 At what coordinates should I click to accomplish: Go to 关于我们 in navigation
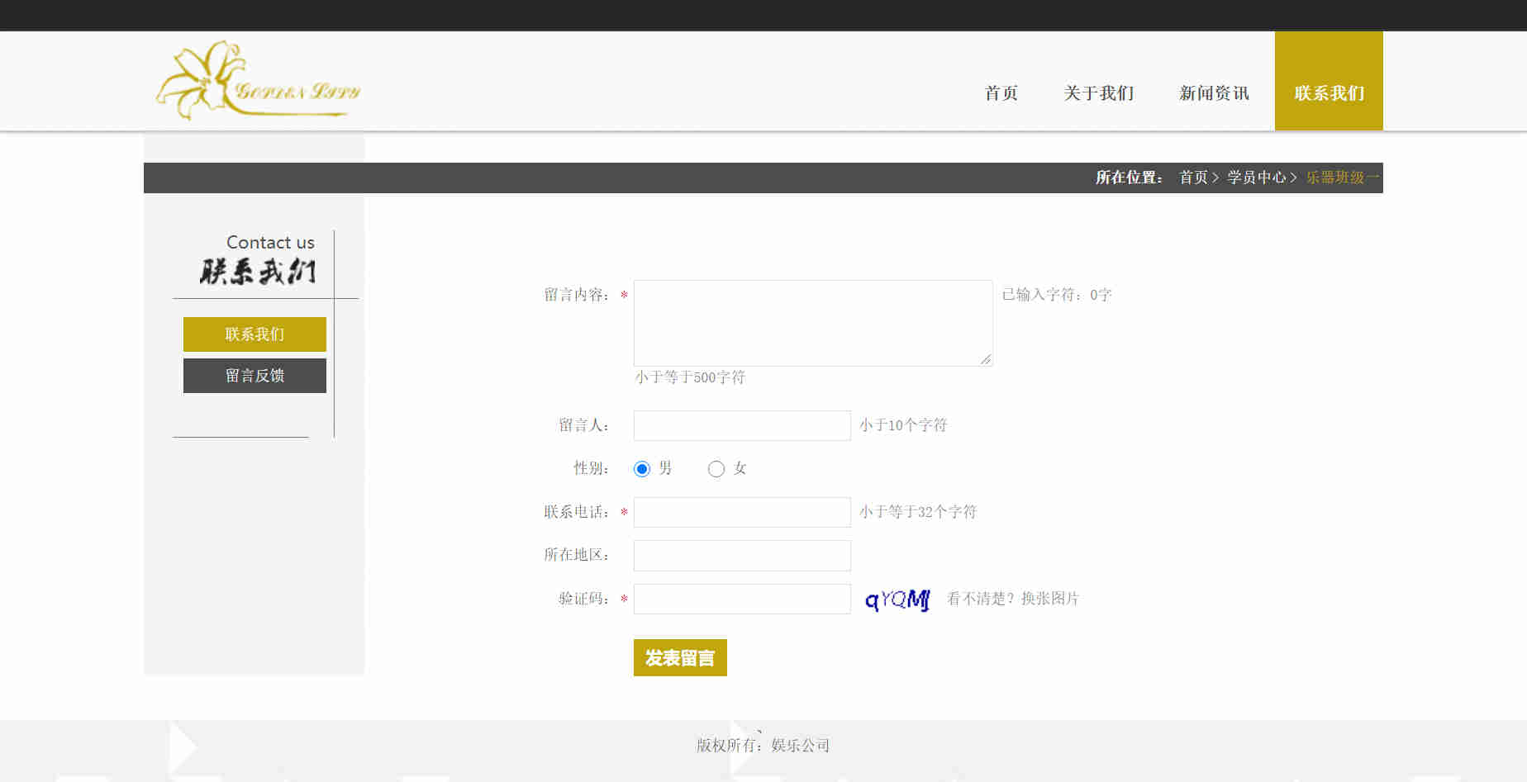pyautogui.click(x=1098, y=93)
